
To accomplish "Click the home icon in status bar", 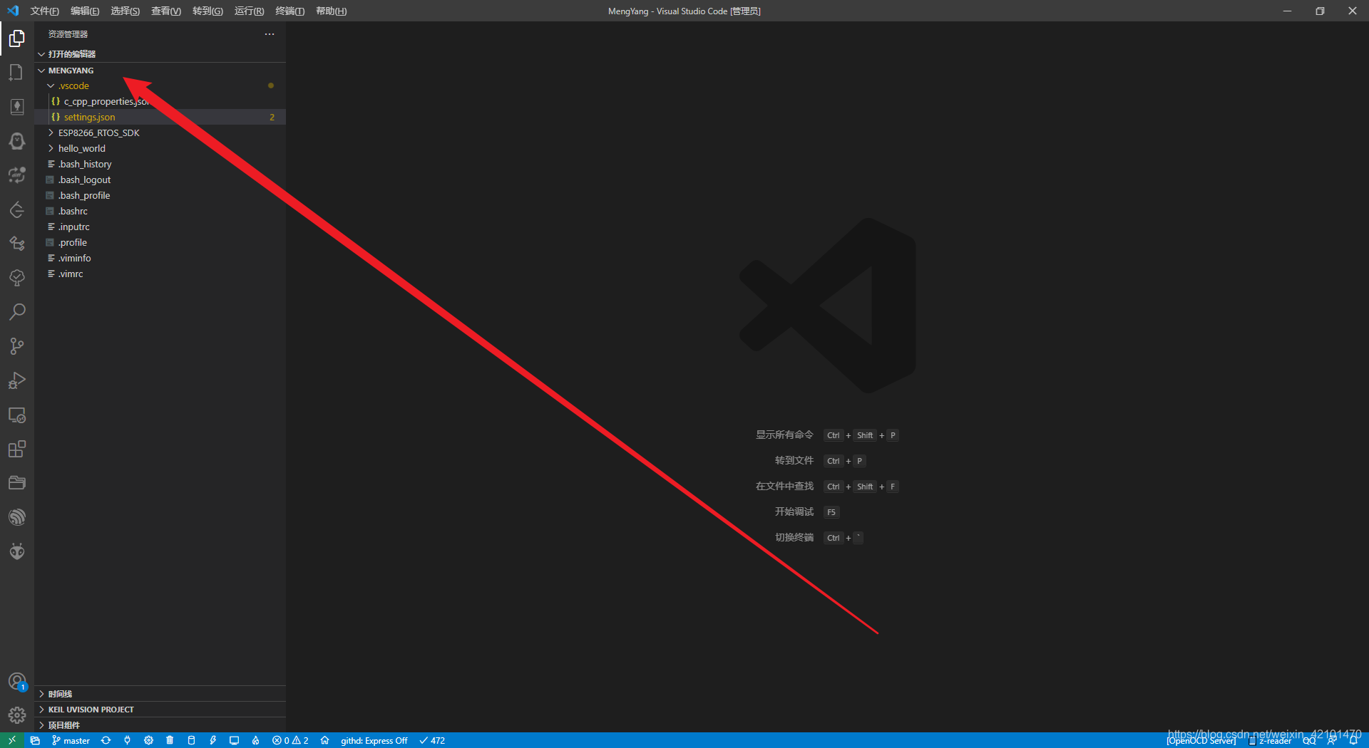I will [324, 740].
